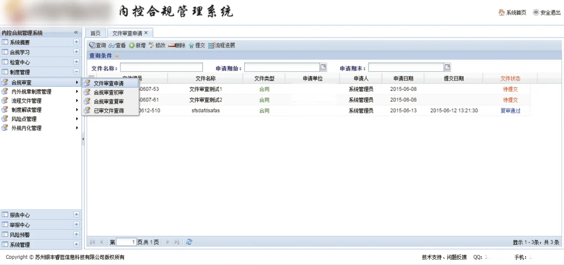Select 合规审查初审 from the submenu

pyautogui.click(x=109, y=92)
